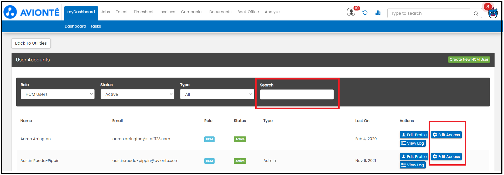This screenshot has height=175, width=504.
Task: Expand the Type dropdown showing All
Action: [x=217, y=94]
